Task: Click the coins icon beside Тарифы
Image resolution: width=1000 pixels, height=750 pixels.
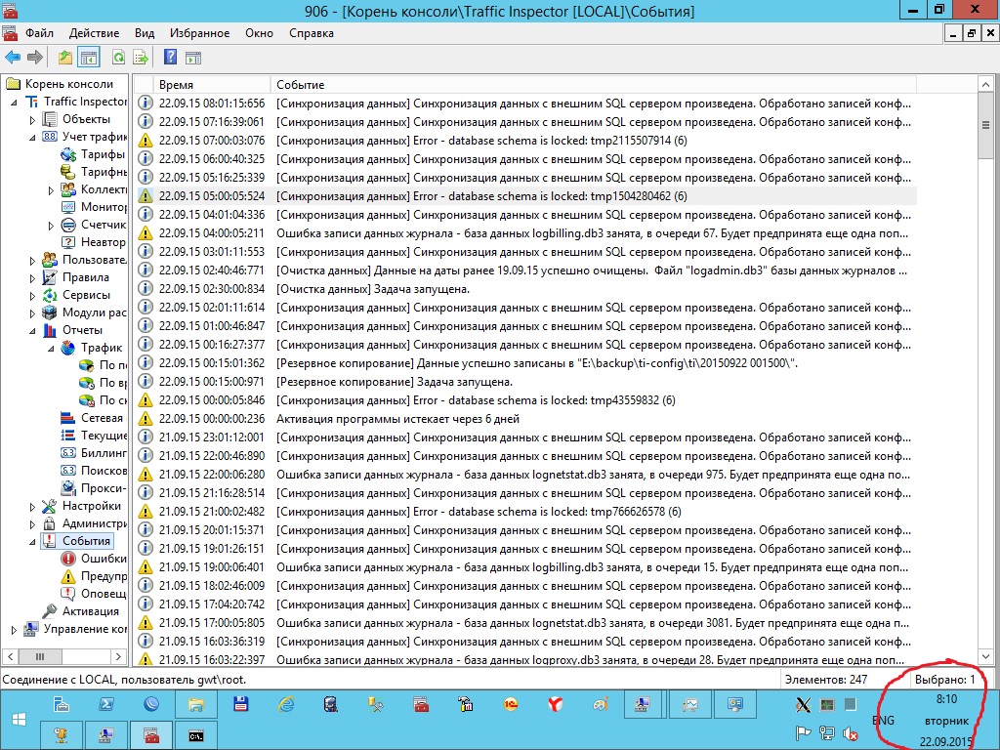Action: tap(67, 154)
